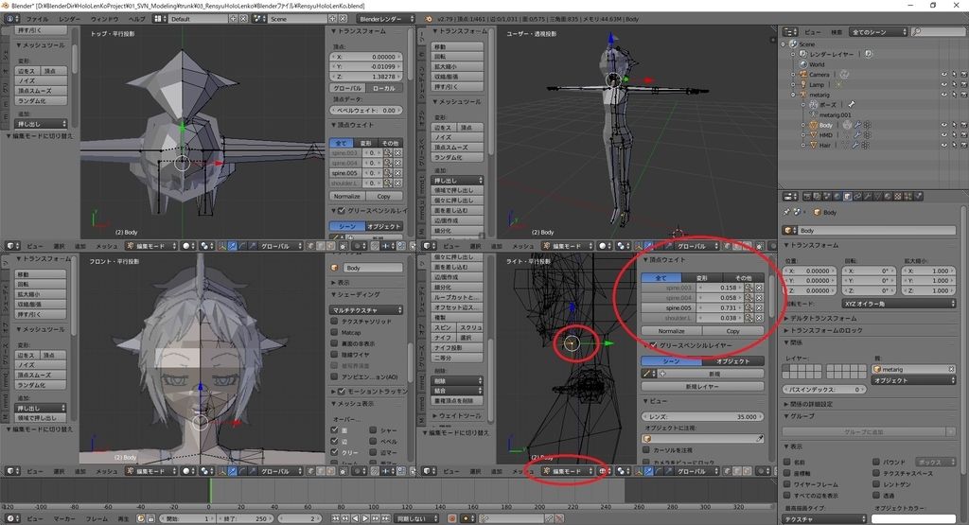The height and width of the screenshot is (525, 969).
Task: Jump to timeline start frame
Action: pos(335,518)
